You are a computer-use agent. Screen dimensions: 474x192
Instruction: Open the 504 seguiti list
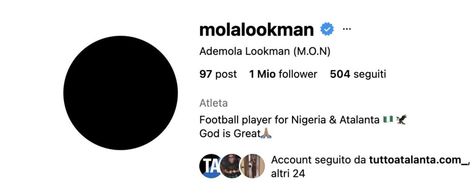pyautogui.click(x=358, y=74)
